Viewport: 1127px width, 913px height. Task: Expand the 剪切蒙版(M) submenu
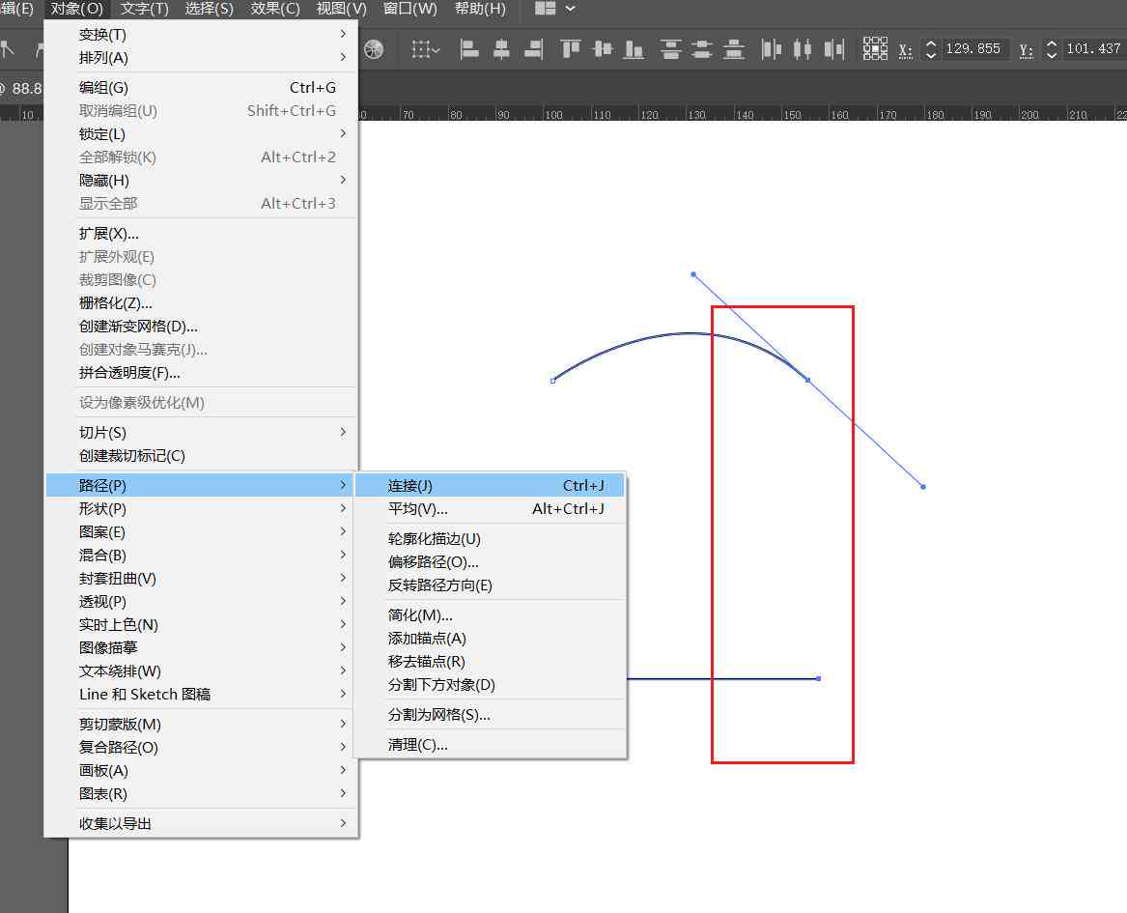coord(201,724)
